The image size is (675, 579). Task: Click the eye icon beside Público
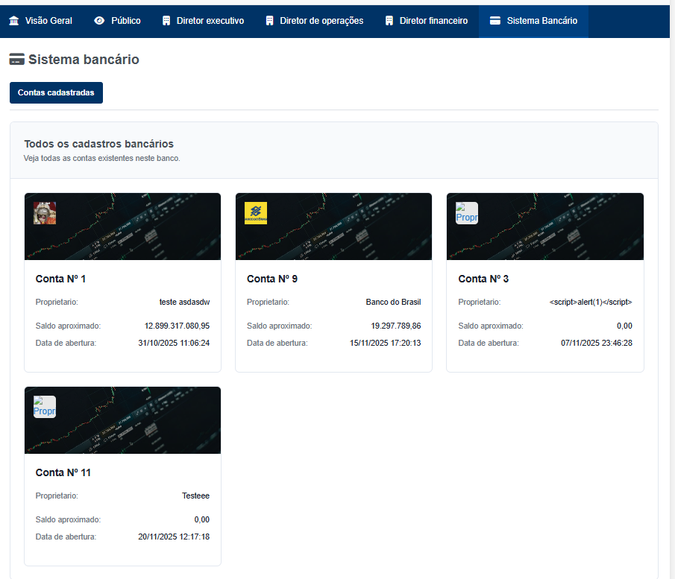click(x=99, y=21)
